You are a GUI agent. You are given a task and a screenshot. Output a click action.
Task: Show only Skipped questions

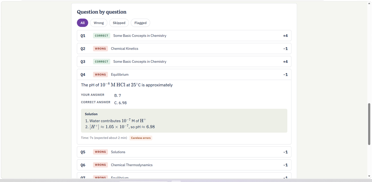tap(119, 23)
